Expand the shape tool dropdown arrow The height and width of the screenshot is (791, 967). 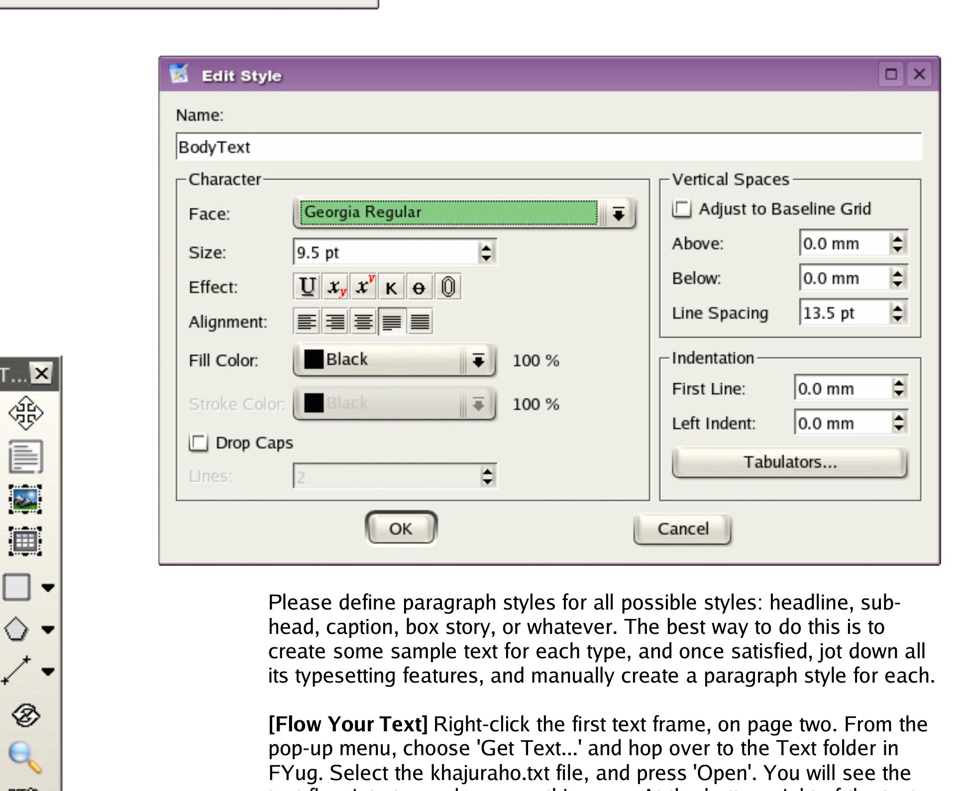click(x=48, y=588)
